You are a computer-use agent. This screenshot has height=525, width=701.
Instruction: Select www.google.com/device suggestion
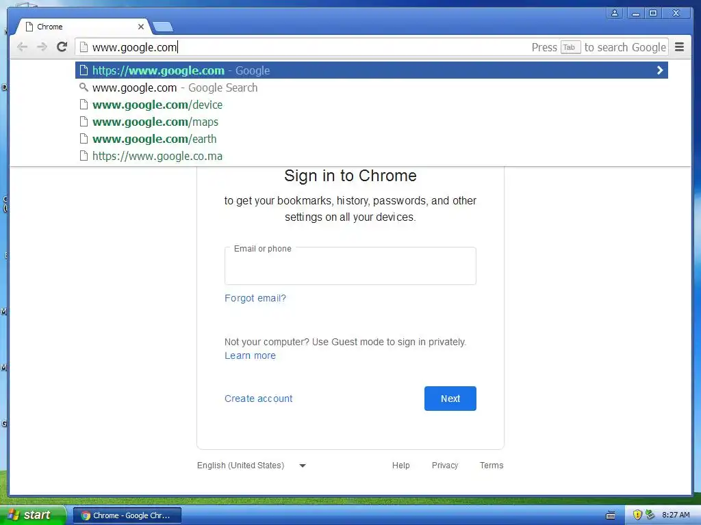[372, 105]
